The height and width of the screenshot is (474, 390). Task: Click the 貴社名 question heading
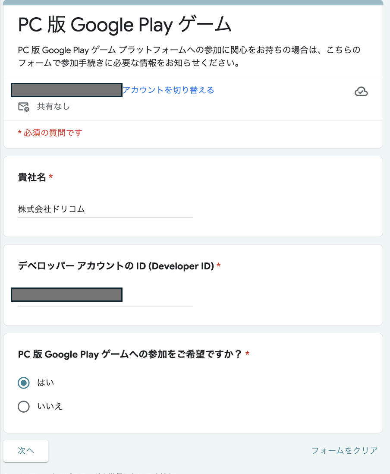pos(32,177)
